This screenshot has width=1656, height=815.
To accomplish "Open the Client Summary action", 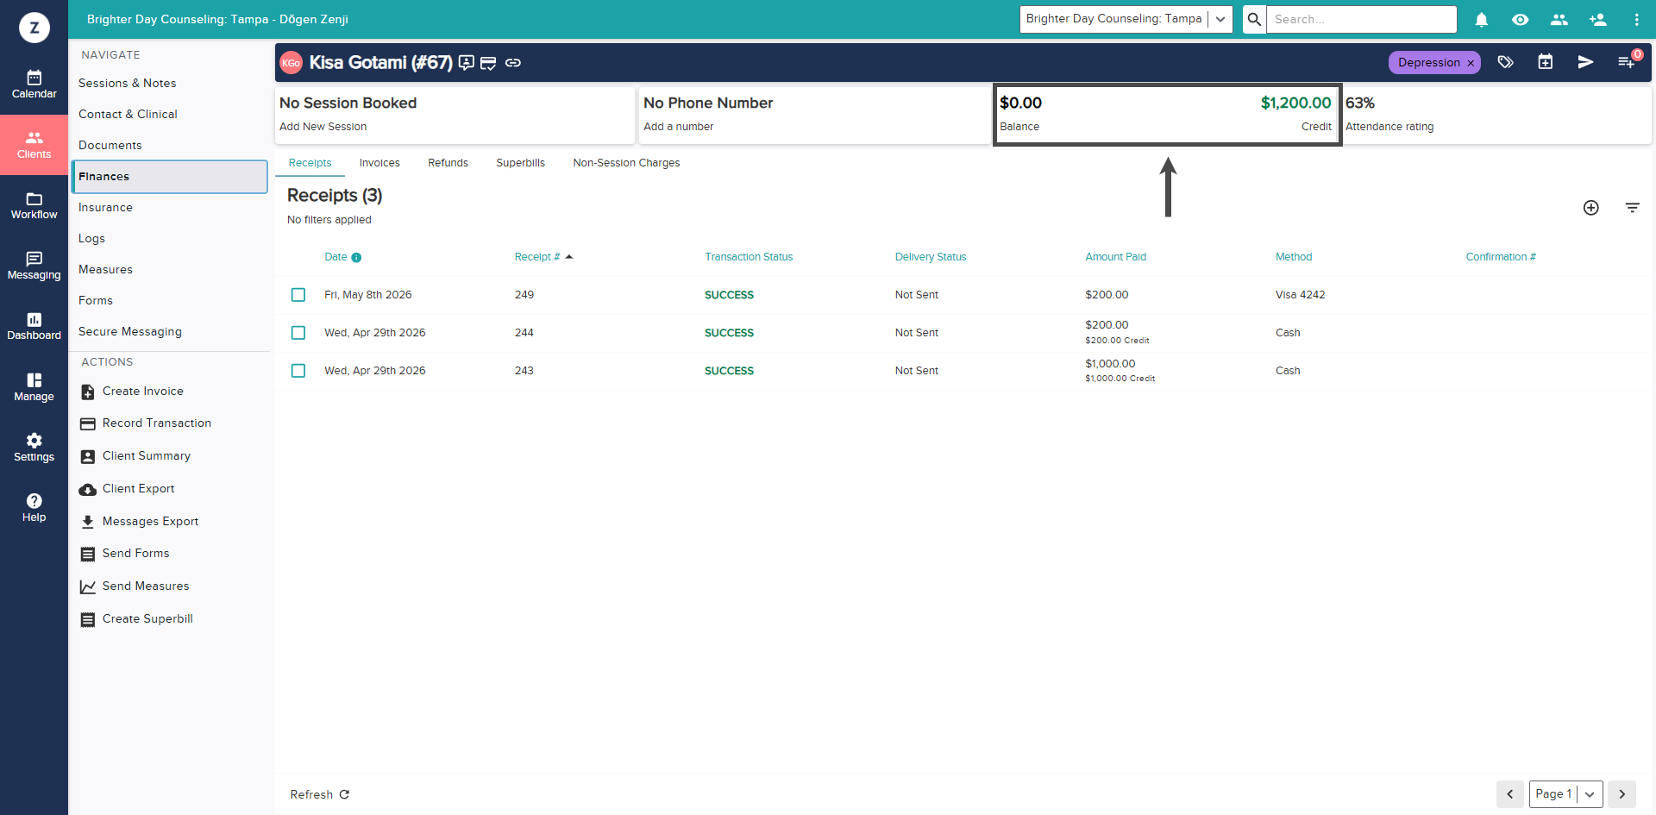I will pos(135,456).
